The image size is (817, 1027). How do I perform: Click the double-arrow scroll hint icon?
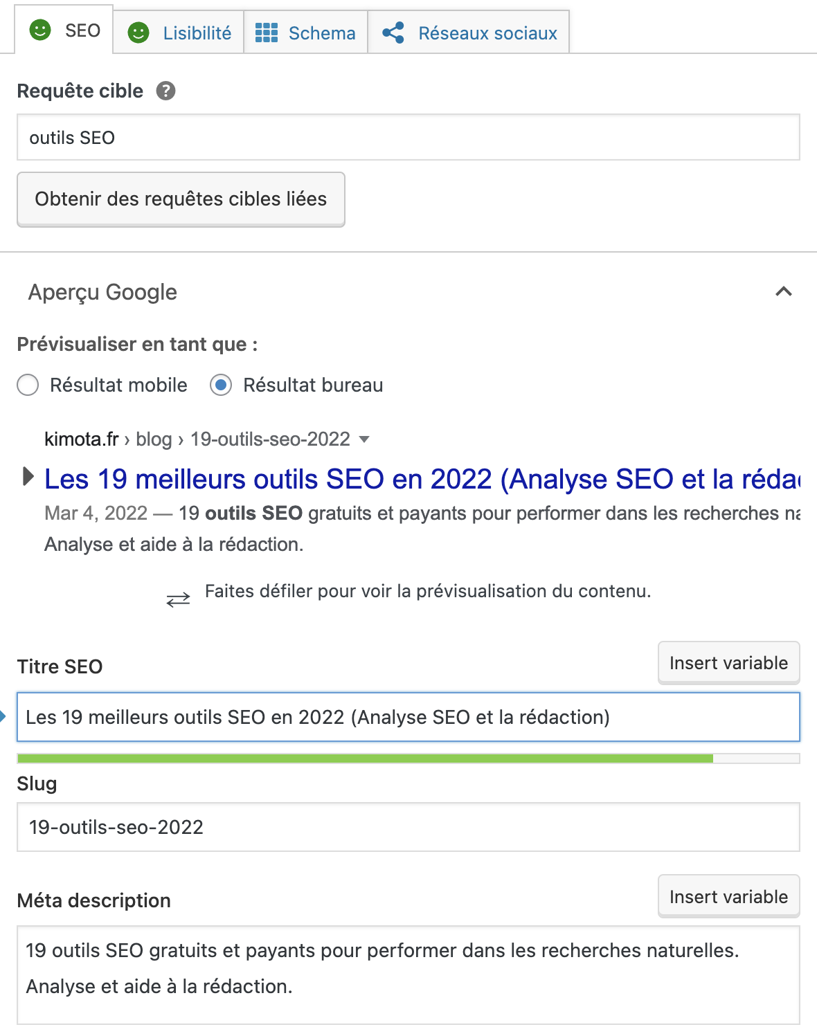pyautogui.click(x=178, y=599)
